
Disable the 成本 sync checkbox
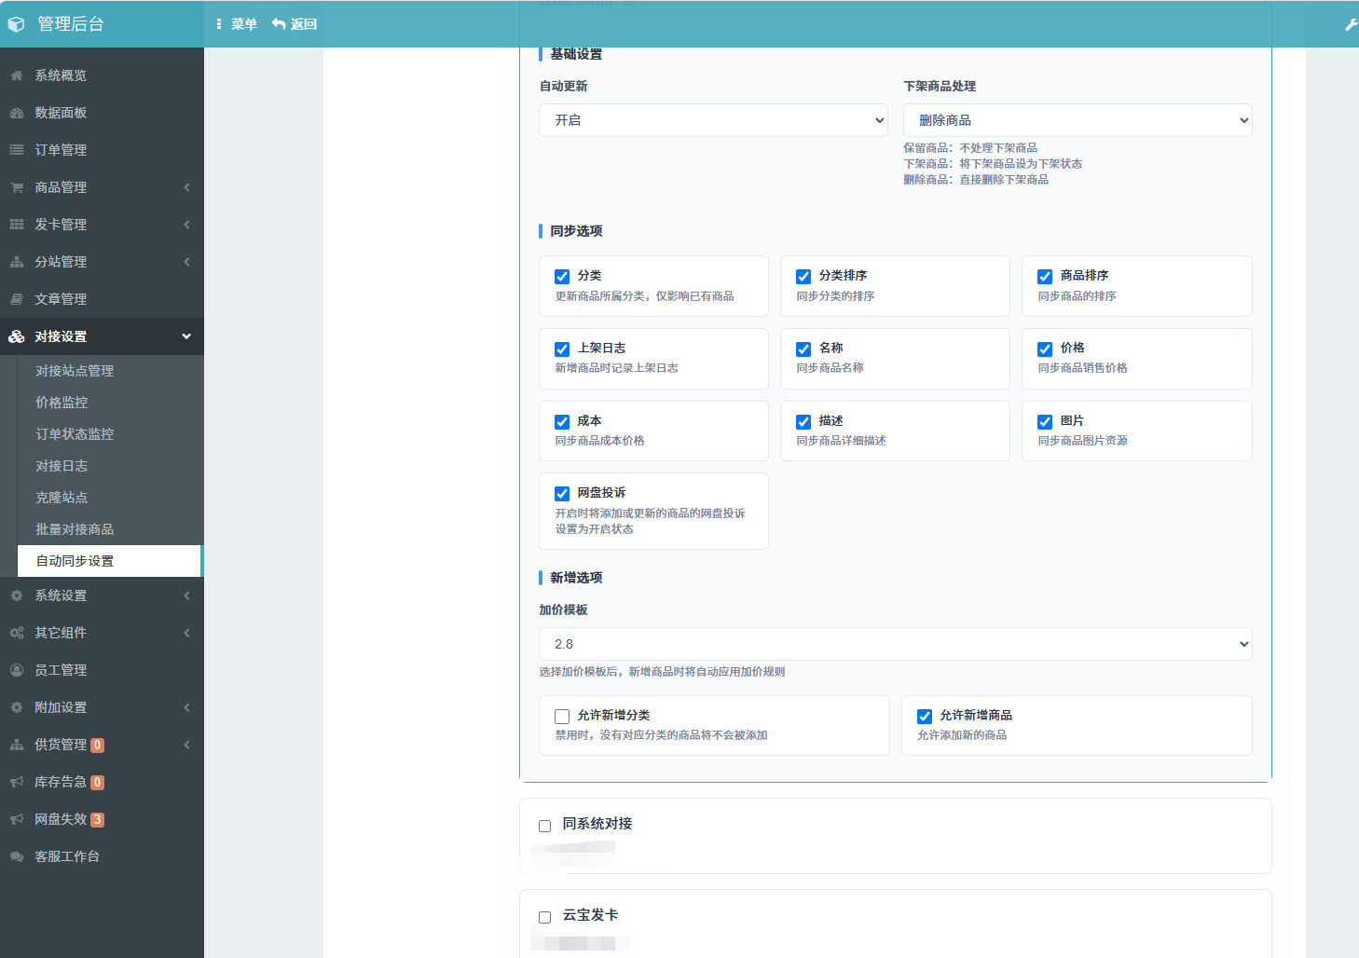[x=562, y=422]
